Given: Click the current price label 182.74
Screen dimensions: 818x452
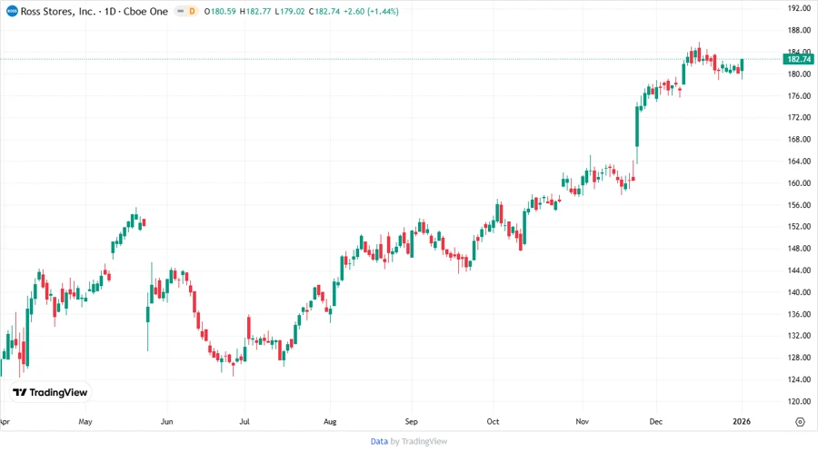Looking at the screenshot, I should (x=799, y=59).
